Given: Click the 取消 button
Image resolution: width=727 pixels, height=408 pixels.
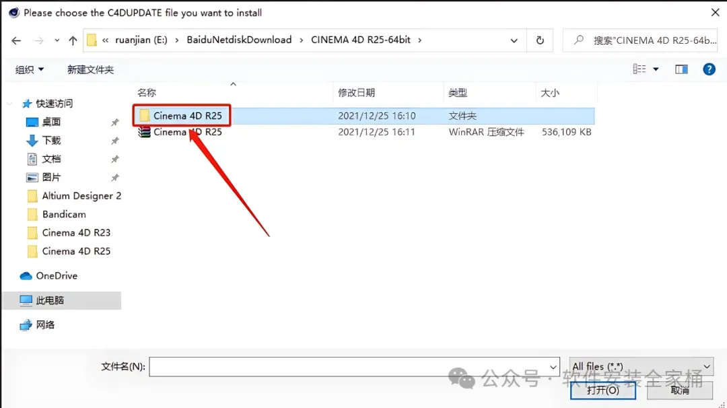Looking at the screenshot, I should (680, 390).
